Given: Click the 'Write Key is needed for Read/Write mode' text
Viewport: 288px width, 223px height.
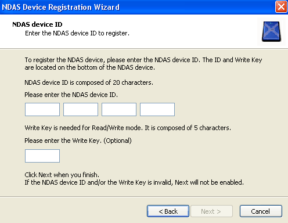Looking at the screenshot, I should pos(84,128).
